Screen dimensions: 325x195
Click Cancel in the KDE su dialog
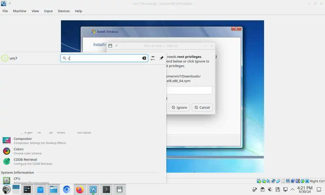(202, 107)
